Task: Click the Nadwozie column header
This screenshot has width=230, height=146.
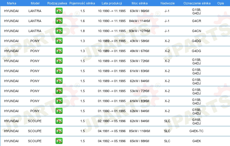Action: pyautogui.click(x=168, y=3)
